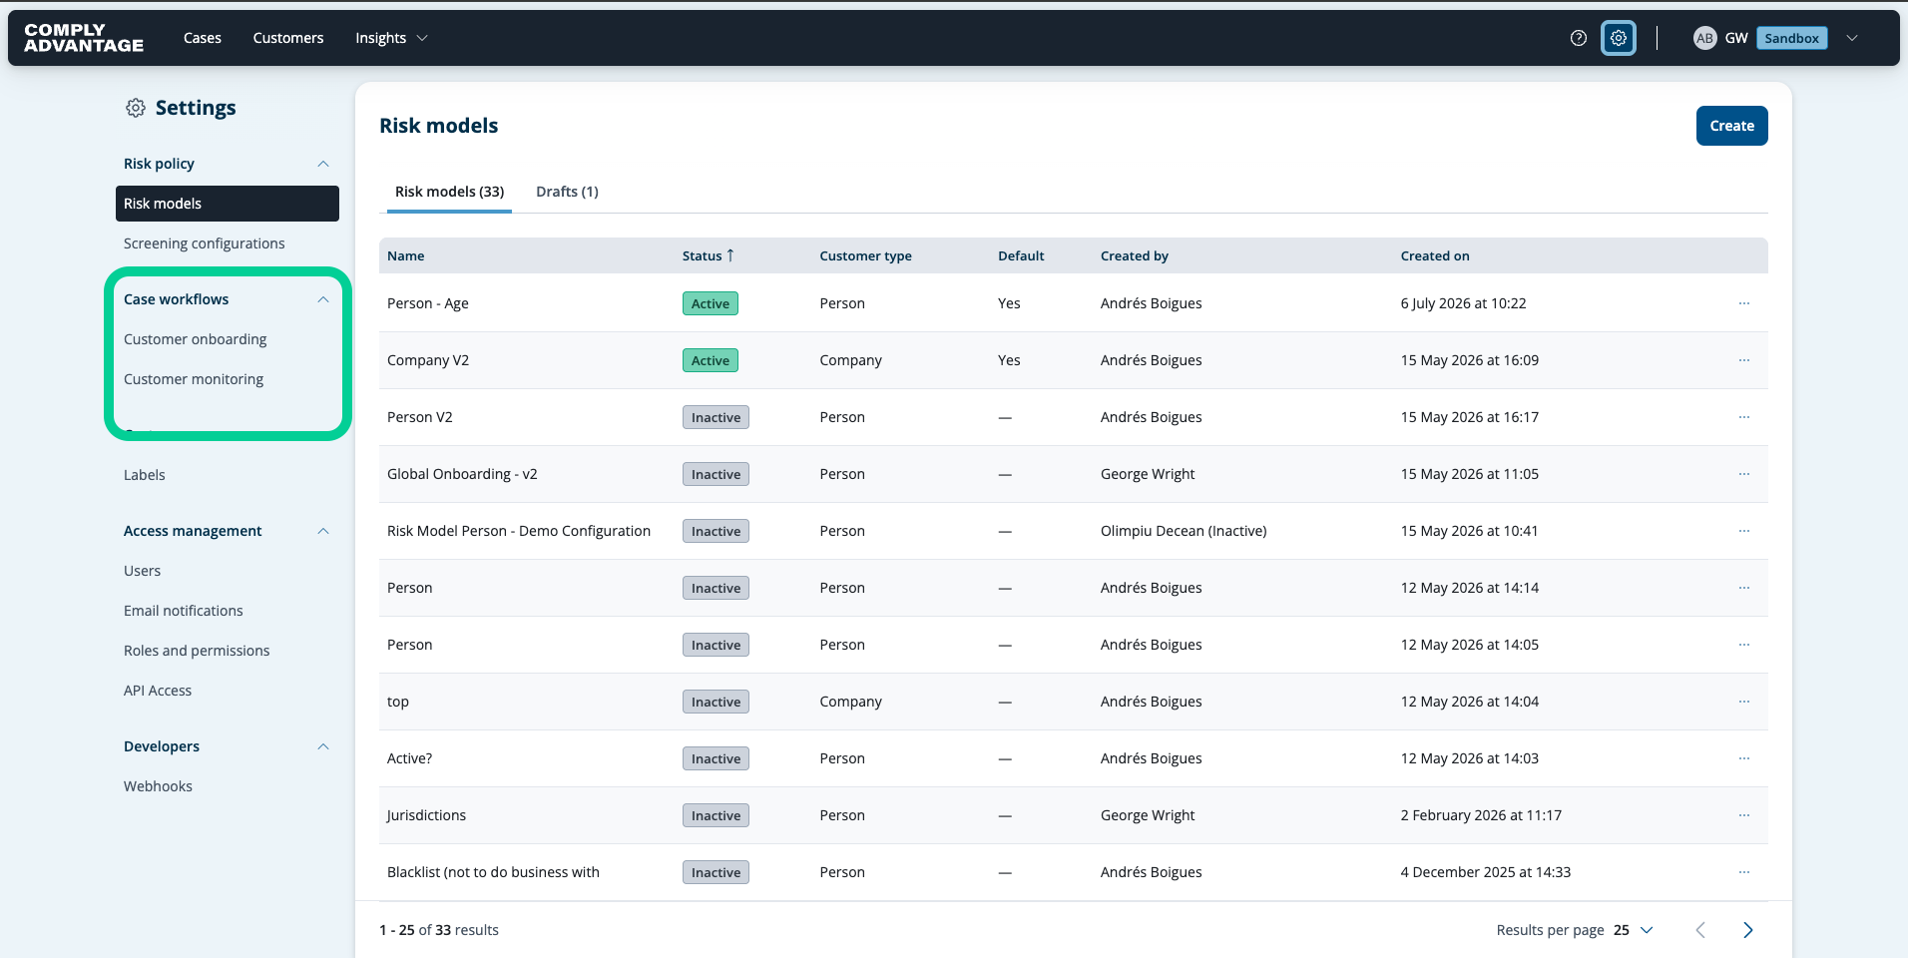Sort by Name column header
The height and width of the screenshot is (958, 1908).
(406, 255)
